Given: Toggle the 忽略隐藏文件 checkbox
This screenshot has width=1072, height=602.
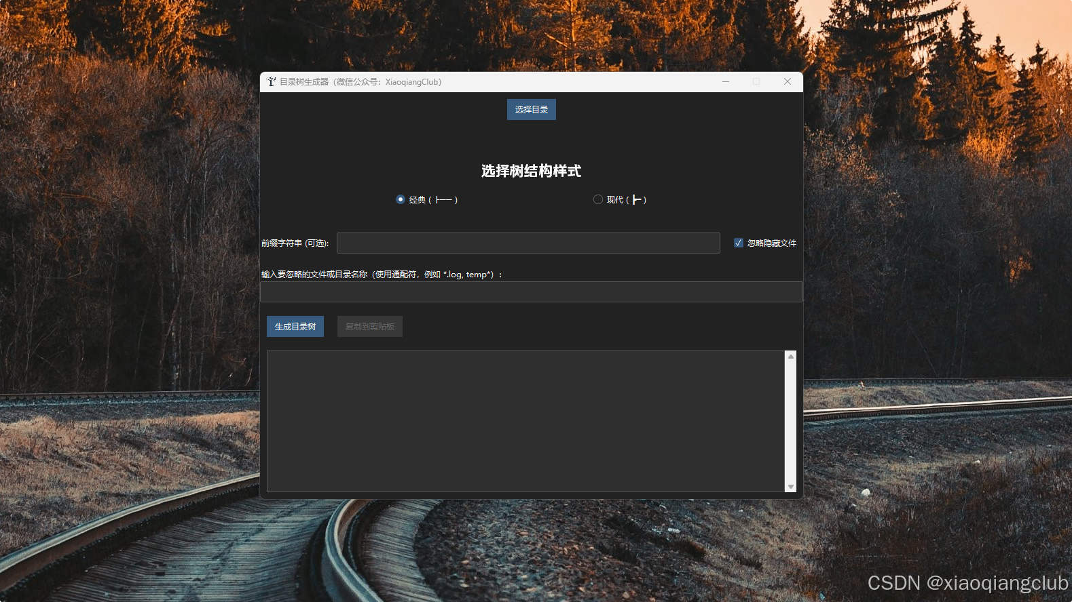Looking at the screenshot, I should 739,243.
